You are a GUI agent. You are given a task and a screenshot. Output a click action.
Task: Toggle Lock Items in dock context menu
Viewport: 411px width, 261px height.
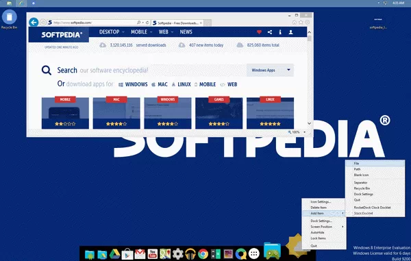(324, 238)
